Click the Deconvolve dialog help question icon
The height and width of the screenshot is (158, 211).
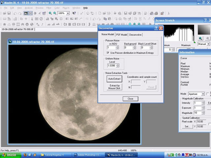156,28
